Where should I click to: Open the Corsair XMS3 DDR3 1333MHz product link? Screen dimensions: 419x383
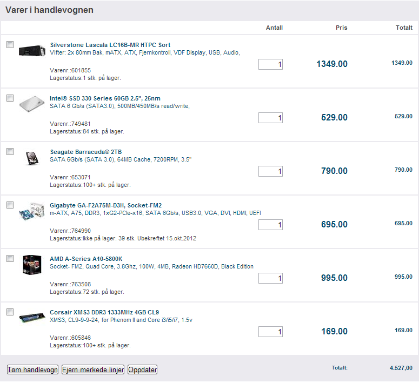(x=104, y=312)
